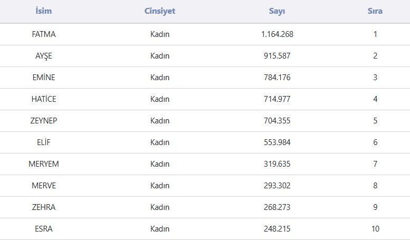Click the EMİNE name cell
The image size is (410, 240).
[43, 78]
